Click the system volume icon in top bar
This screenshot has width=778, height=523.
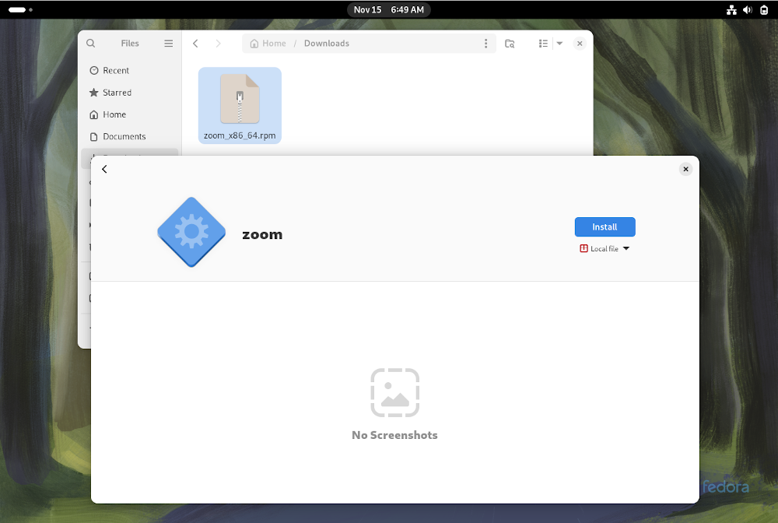[x=748, y=9]
